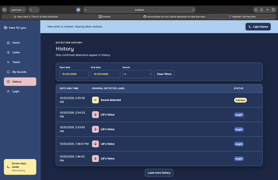This screenshot has height=180, width=278.
Task: Click the My Sounds bell icon
Action: 8,72
